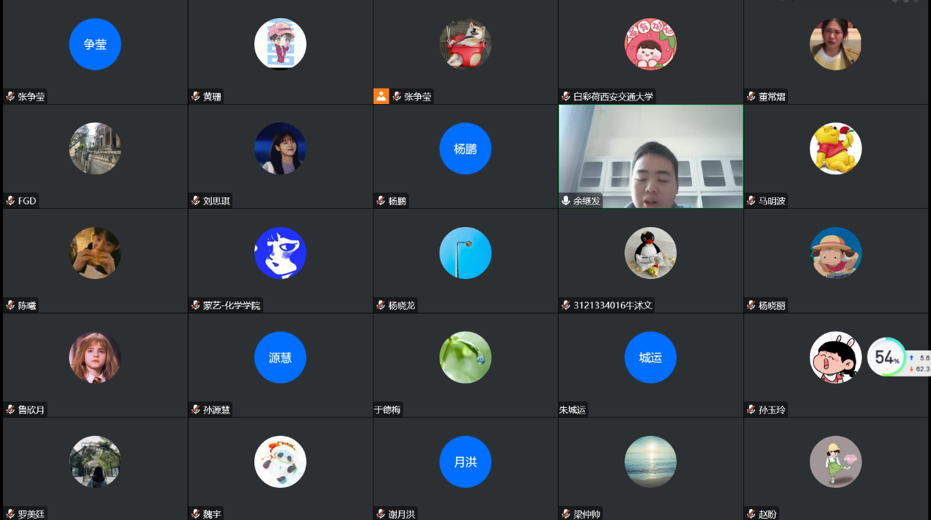Viewport: 931px width, 520px height.
Task: Select the penguin avatar of 3121334016牛沭文
Action: coord(650,253)
